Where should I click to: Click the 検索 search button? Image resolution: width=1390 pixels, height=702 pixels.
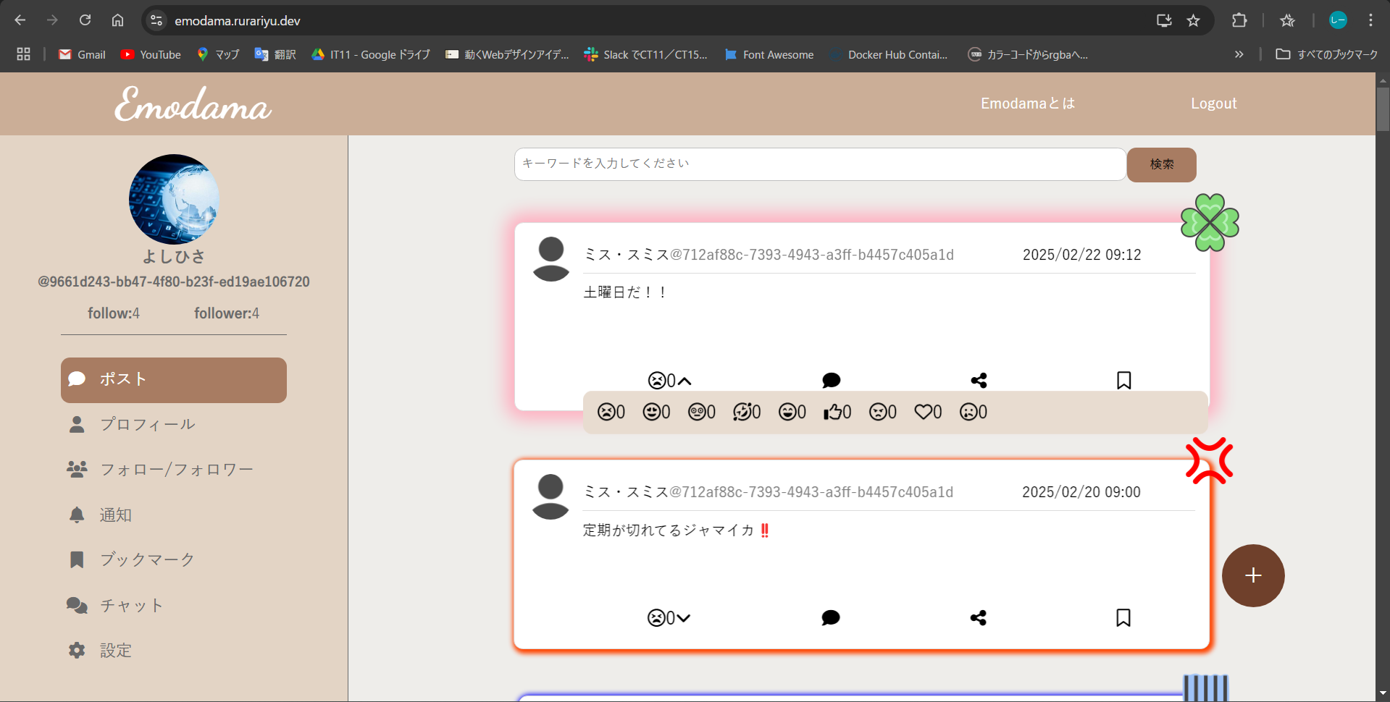point(1161,164)
